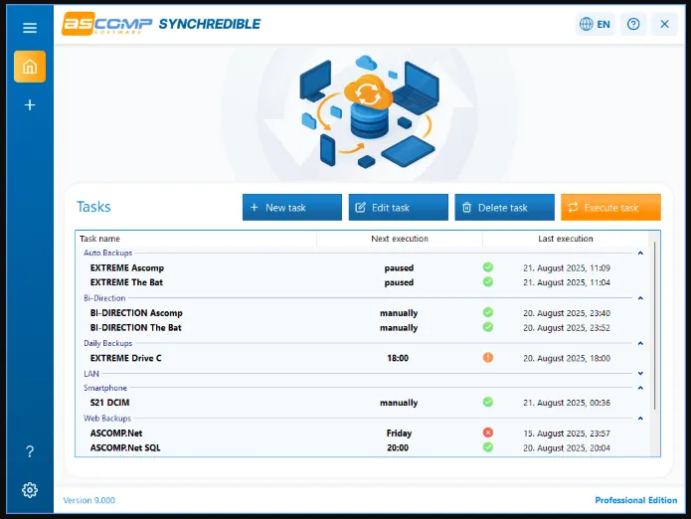The width and height of the screenshot is (691, 519).
Task: Click the Execute task button
Action: click(x=610, y=207)
